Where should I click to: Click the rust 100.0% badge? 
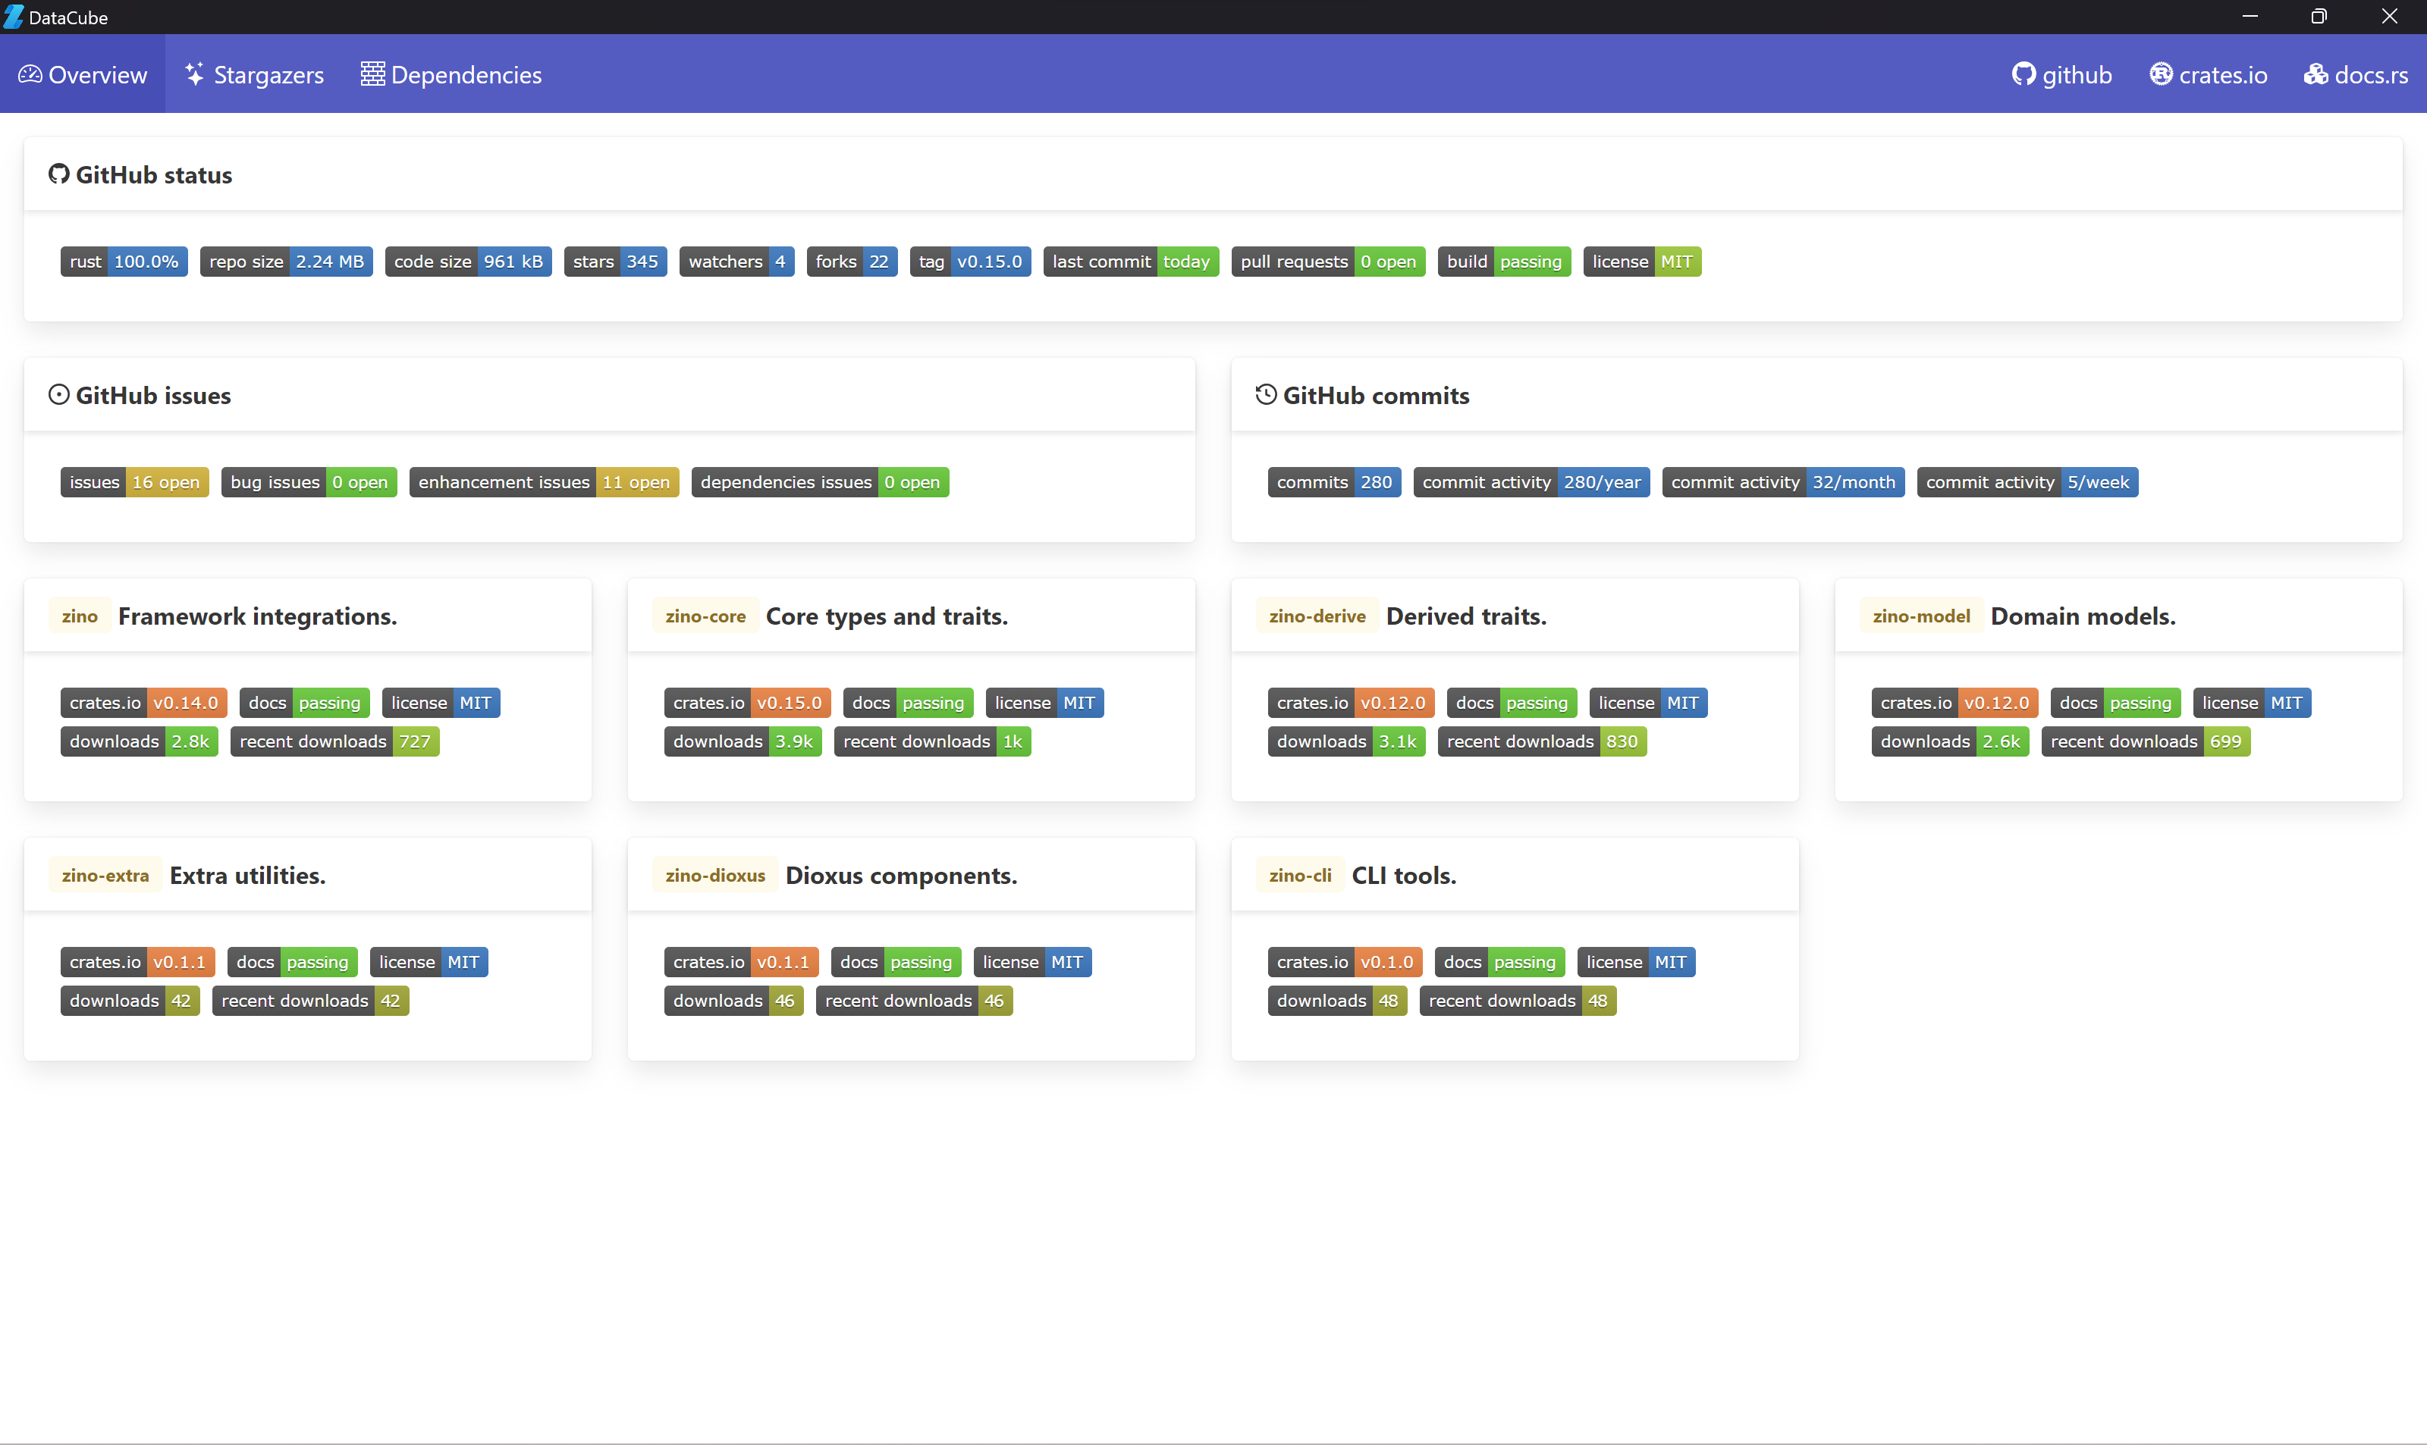124,261
